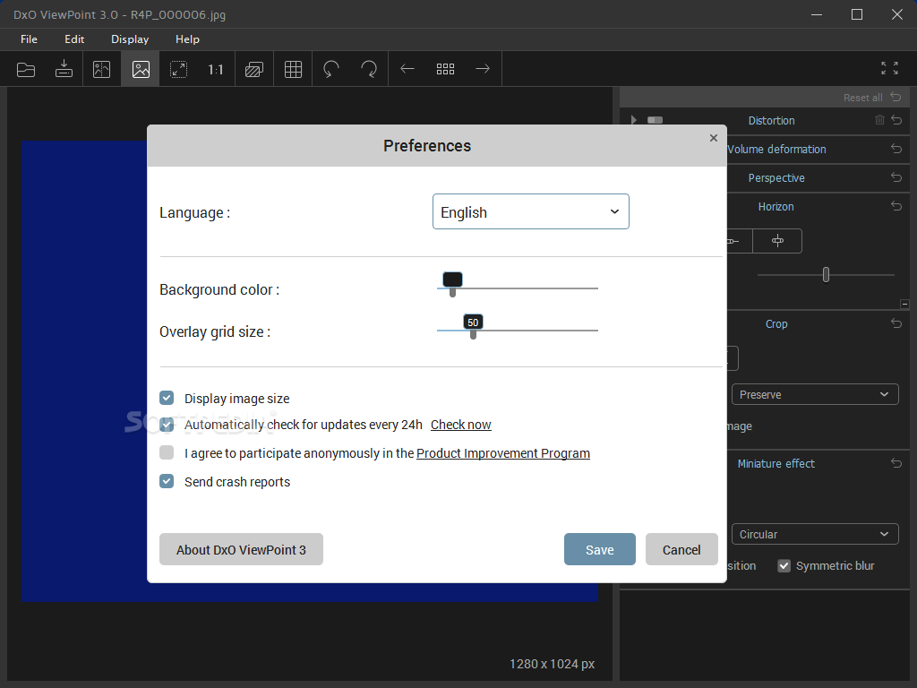The image size is (917, 688).
Task: Set zoom to 1:1
Action: [215, 70]
